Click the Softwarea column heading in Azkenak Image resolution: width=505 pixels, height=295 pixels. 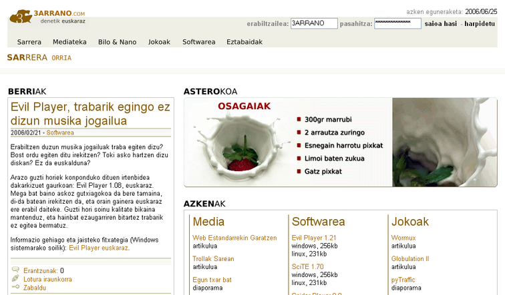coord(318,222)
